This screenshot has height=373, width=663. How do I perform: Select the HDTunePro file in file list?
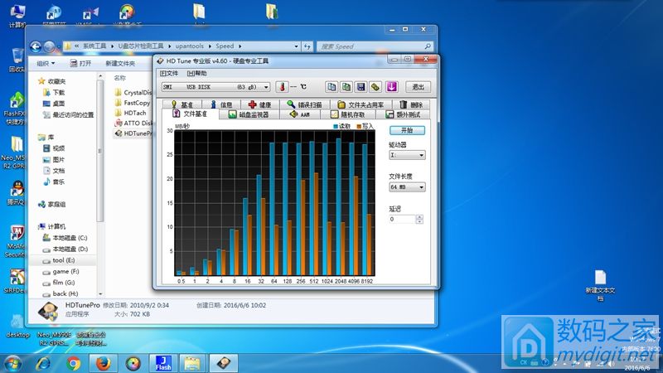133,133
